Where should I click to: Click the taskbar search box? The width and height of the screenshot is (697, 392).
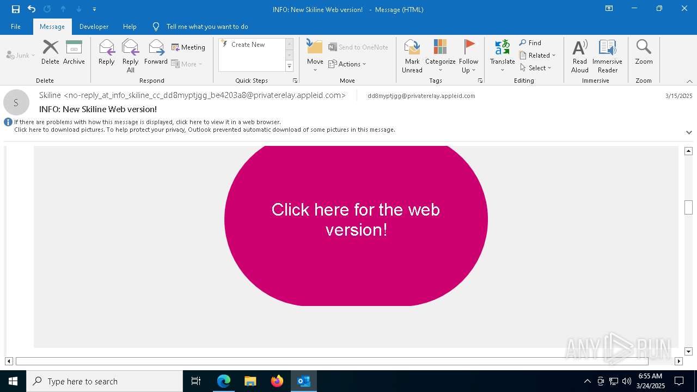[105, 381]
